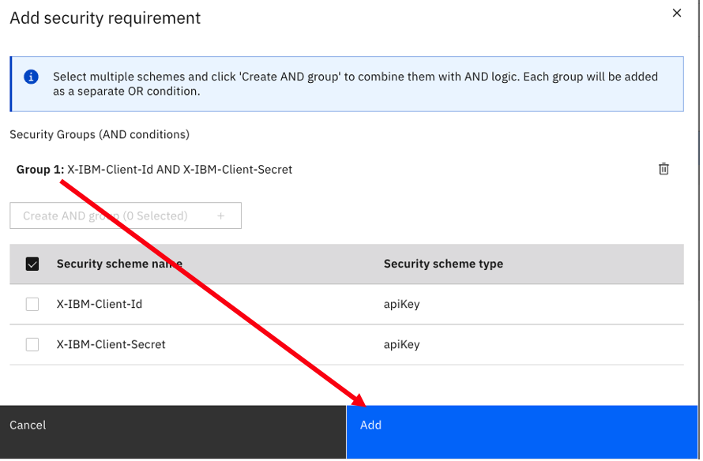Click the Cancel button
Screen dimensions: 703x461
click(x=173, y=432)
